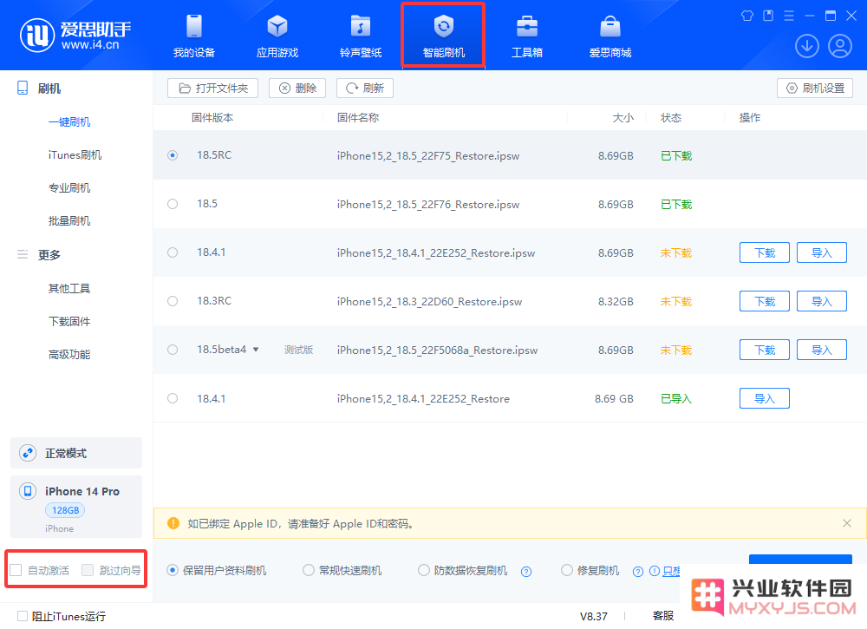
Task: Import the 18.5beta4 firmware
Action: [822, 350]
